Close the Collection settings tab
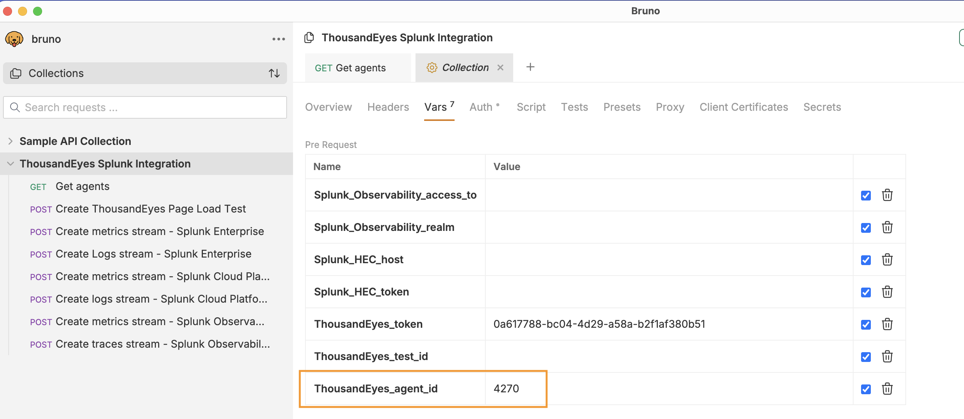 coord(500,68)
